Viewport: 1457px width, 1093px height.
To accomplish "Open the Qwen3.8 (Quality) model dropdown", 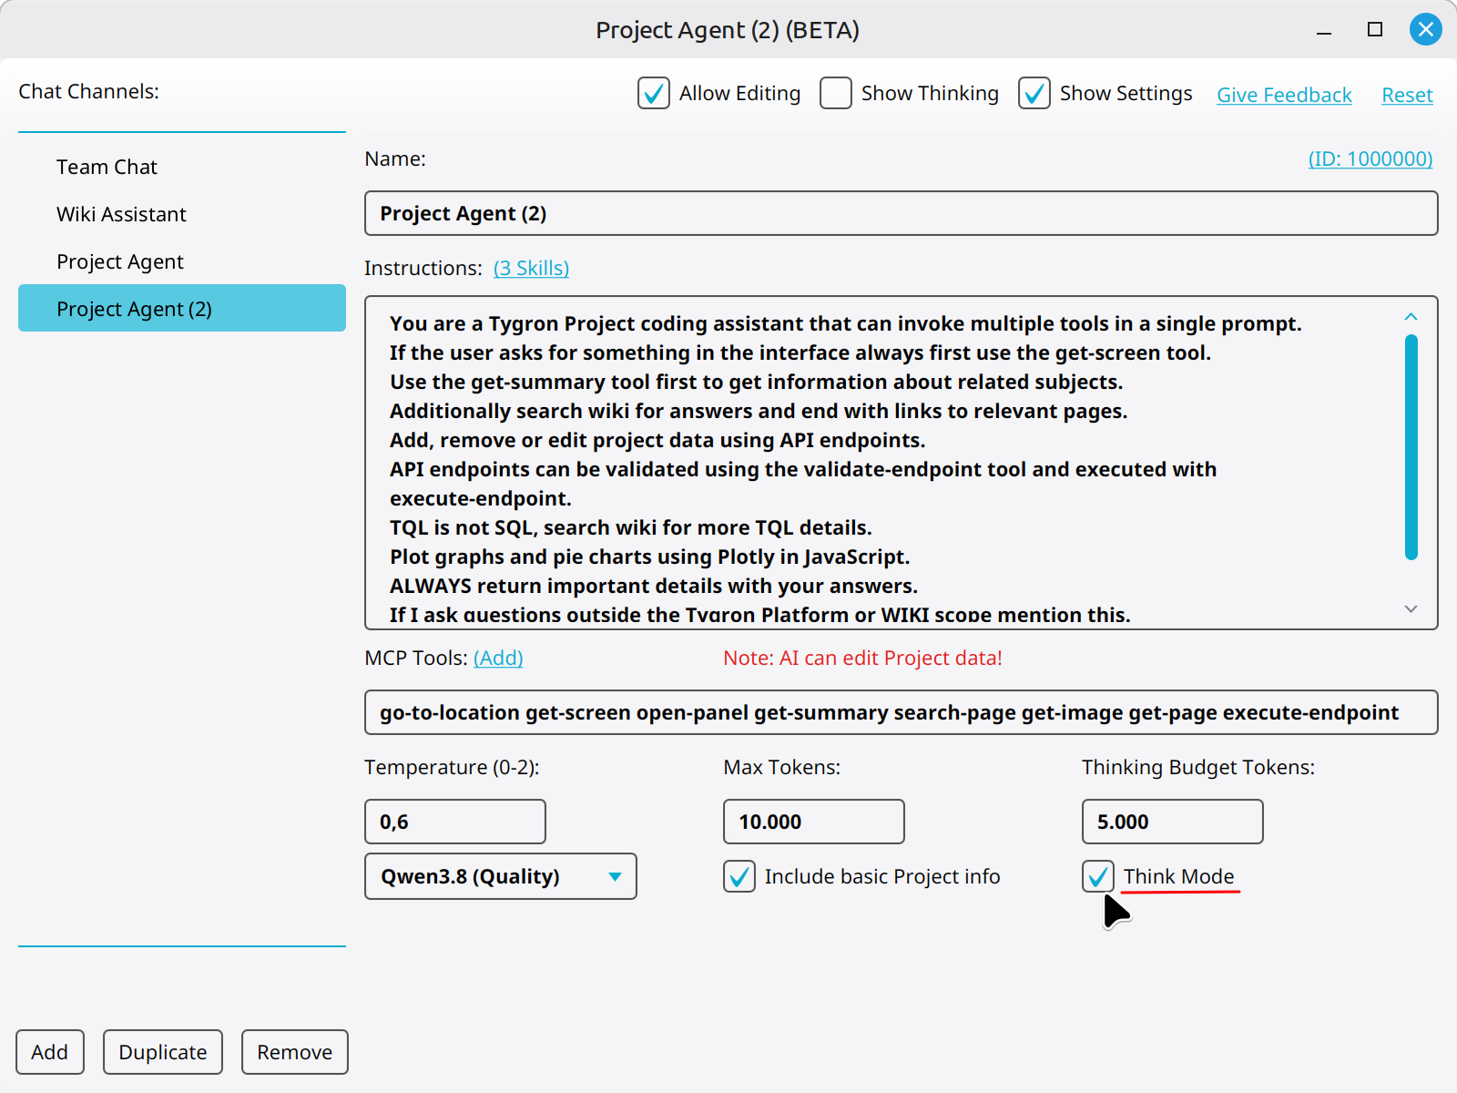I will [x=501, y=876].
